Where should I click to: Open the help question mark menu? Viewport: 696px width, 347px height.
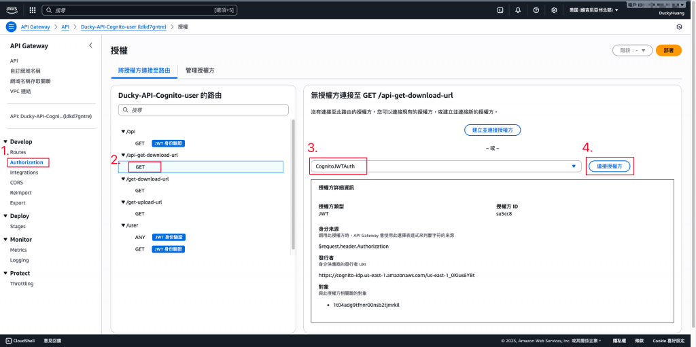click(536, 10)
